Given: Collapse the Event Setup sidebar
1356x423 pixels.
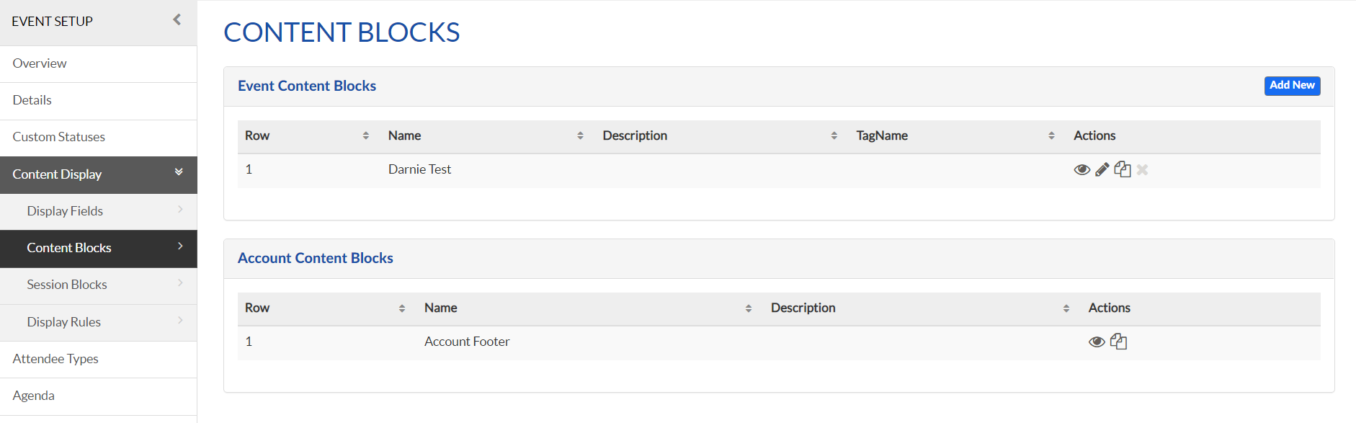Looking at the screenshot, I should [x=177, y=20].
